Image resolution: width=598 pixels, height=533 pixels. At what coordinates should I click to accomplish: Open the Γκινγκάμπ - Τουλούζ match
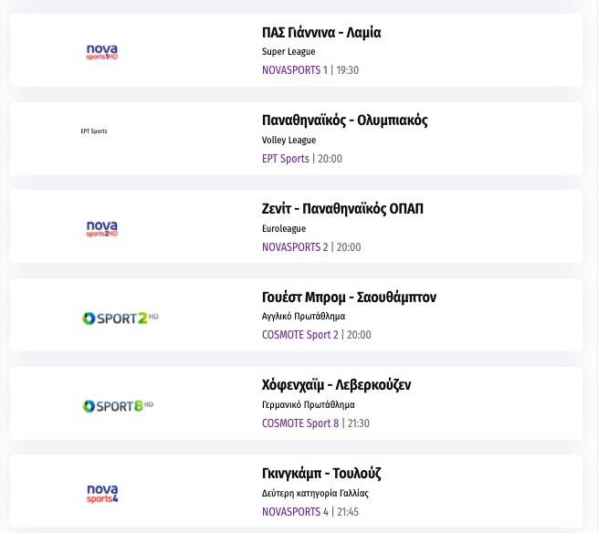coord(321,474)
